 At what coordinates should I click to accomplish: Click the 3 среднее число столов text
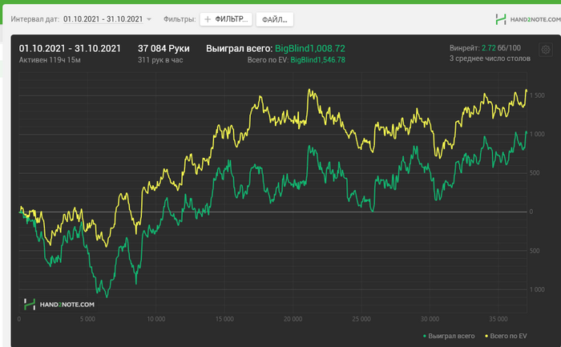pyautogui.click(x=490, y=59)
